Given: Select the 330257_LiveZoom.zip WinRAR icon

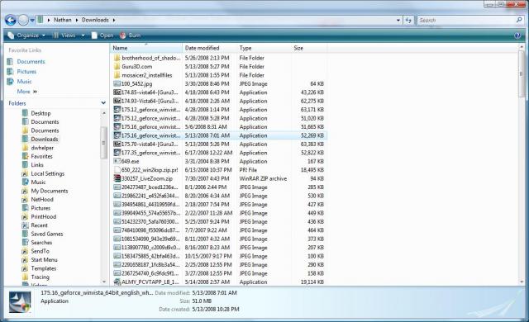Looking at the screenshot, I should pyautogui.click(x=117, y=178).
